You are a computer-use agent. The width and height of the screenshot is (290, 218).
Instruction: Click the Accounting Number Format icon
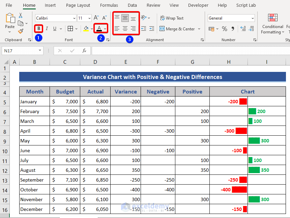(x=211, y=29)
